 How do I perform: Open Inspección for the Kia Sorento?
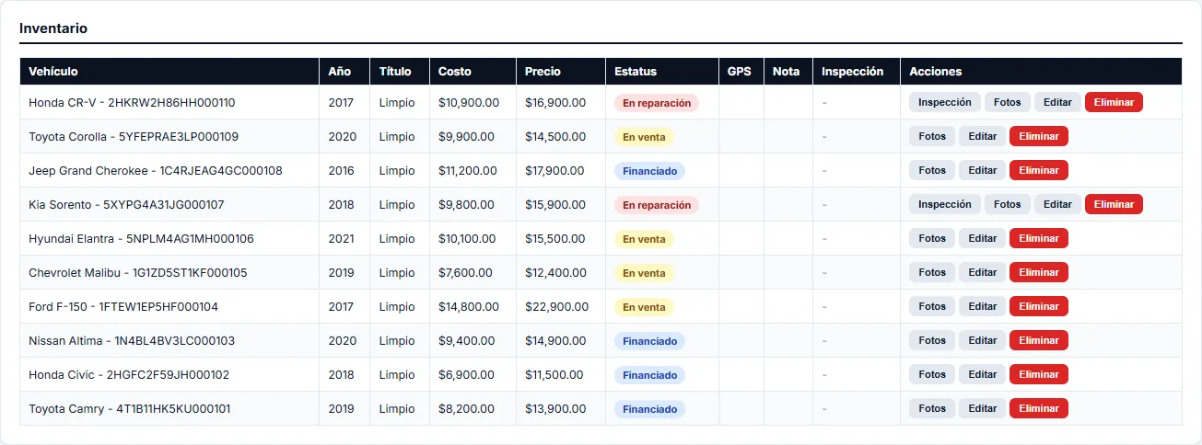pos(945,204)
